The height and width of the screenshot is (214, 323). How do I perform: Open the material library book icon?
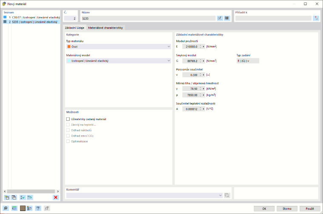[227, 18]
